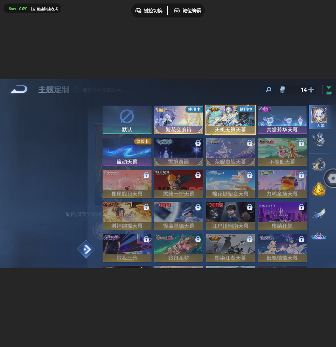Open the blue armored hero sidebar icon
Image resolution: width=336 pixels, height=347 pixels.
click(x=319, y=139)
